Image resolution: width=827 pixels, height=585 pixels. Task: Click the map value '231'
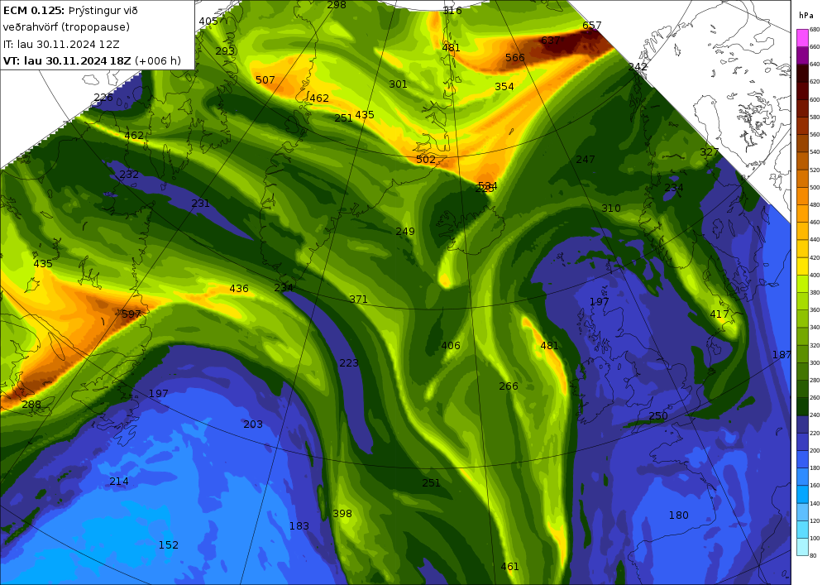(x=200, y=203)
